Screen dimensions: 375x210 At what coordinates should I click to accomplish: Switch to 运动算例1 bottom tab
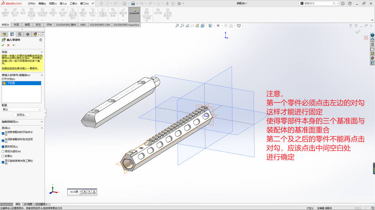(41, 204)
